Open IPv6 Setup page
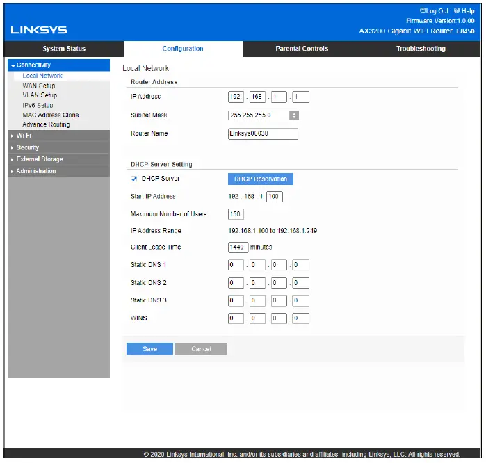Image resolution: width=486 pixels, height=463 pixels. tap(38, 105)
